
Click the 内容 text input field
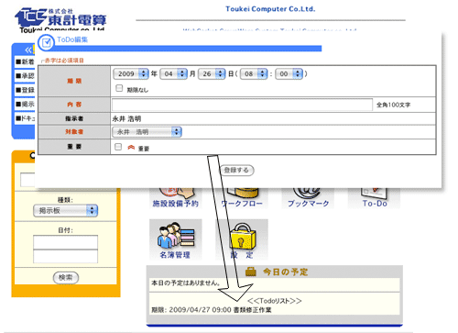[x=242, y=105]
